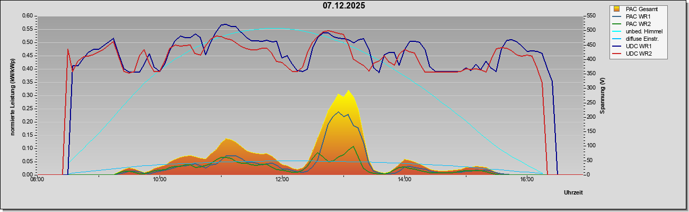Click the PAC Gesamt legend swatch
This screenshot has width=689, height=212.
point(617,9)
